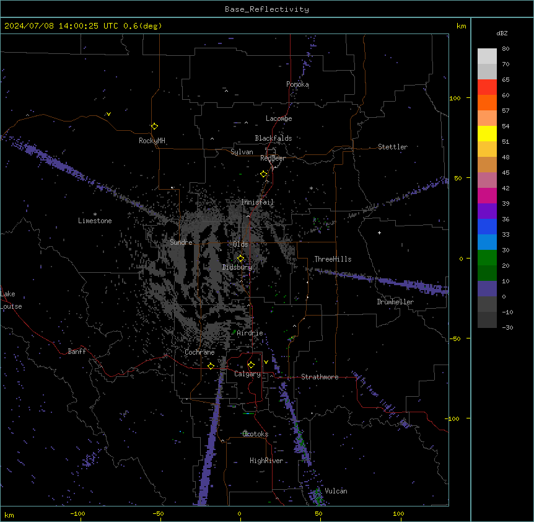534x522 pixels.
Task: Select the violet purple swatch in dBZ legend
Action: pyautogui.click(x=487, y=211)
